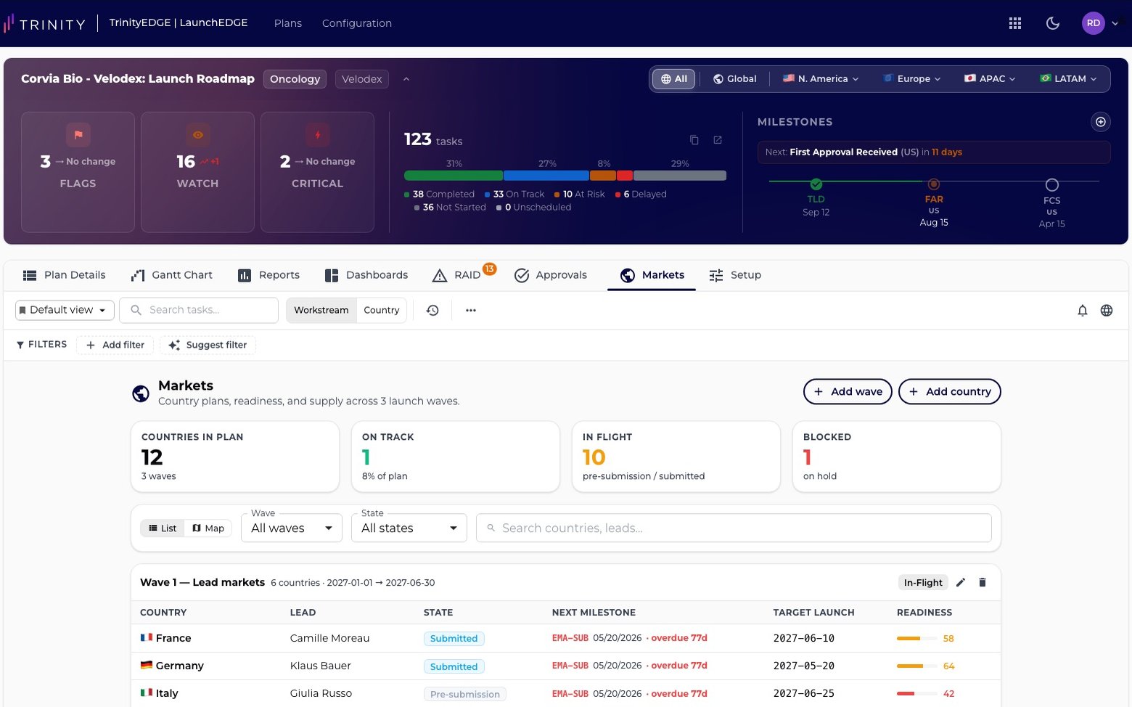1132x707 pixels.
Task: Expand the Europe region dropdown
Action: click(x=911, y=79)
